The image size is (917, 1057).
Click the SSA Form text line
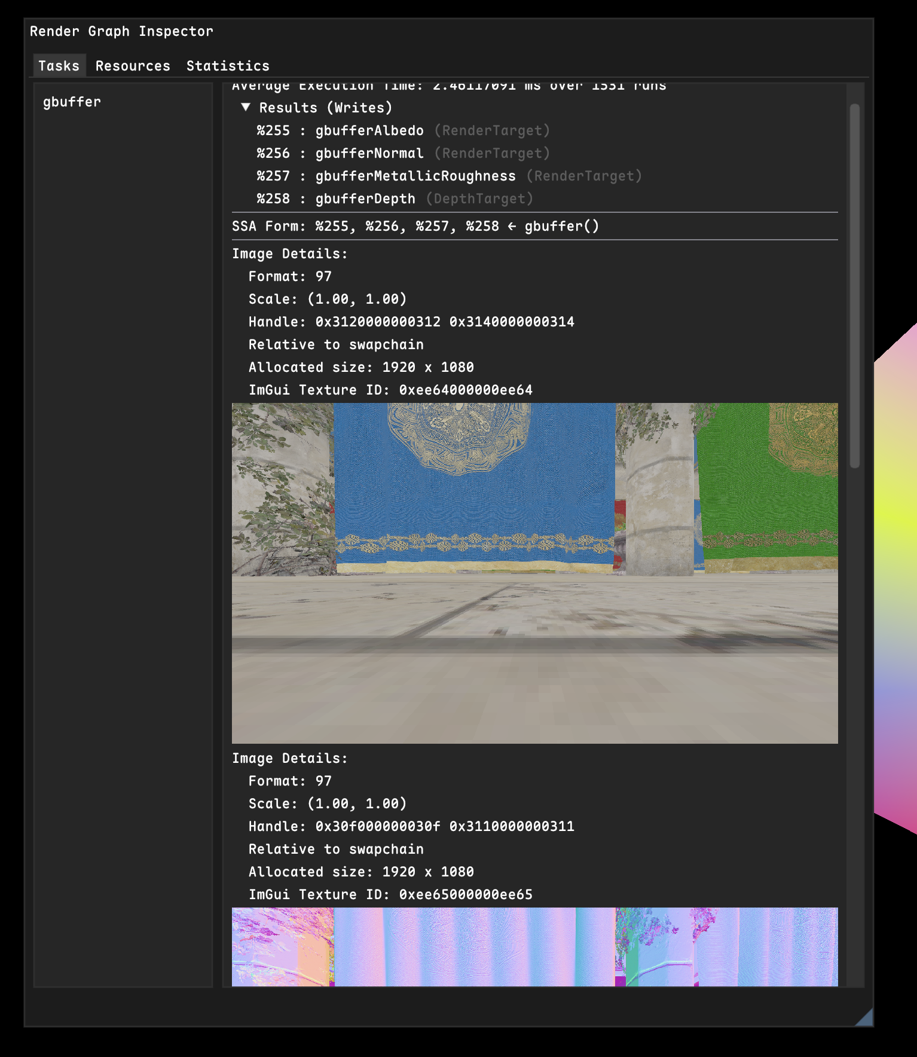tap(415, 227)
